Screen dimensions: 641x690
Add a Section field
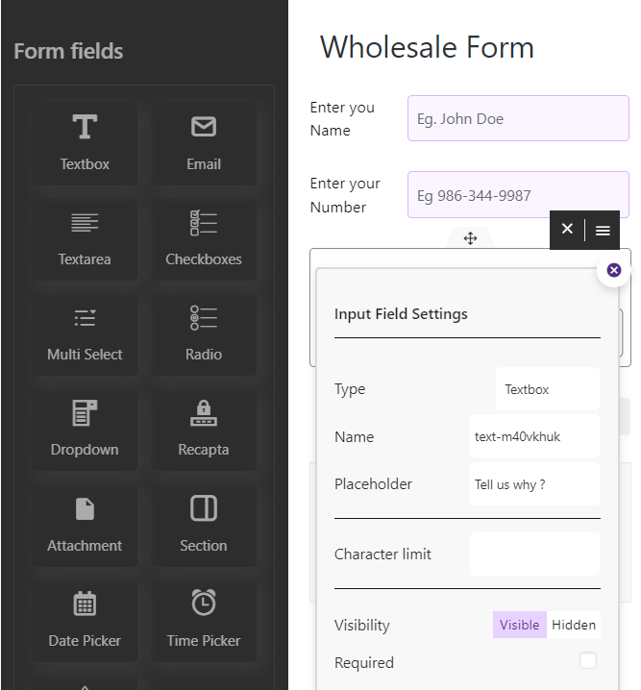click(204, 524)
